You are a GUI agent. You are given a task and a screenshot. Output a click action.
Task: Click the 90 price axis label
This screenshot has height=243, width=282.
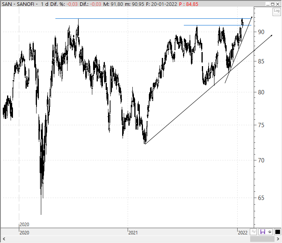tap(261, 32)
